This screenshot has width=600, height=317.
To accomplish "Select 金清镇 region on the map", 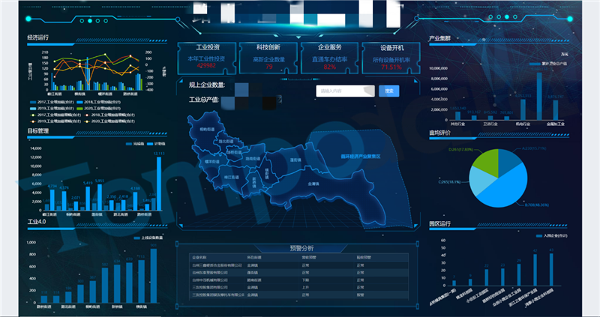I will [316, 182].
